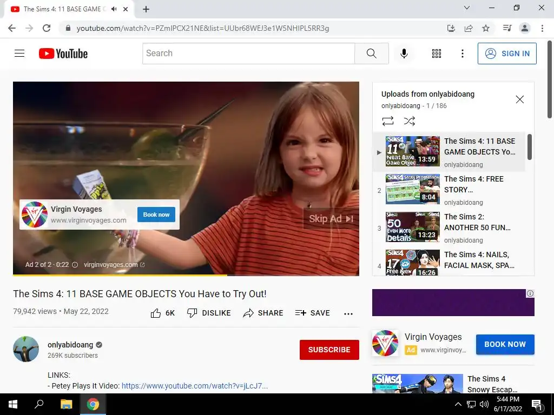Viewport: 554px width, 415px height.
Task: Play playlist item 11 BASE GAME OBJECTS
Action: click(449, 152)
